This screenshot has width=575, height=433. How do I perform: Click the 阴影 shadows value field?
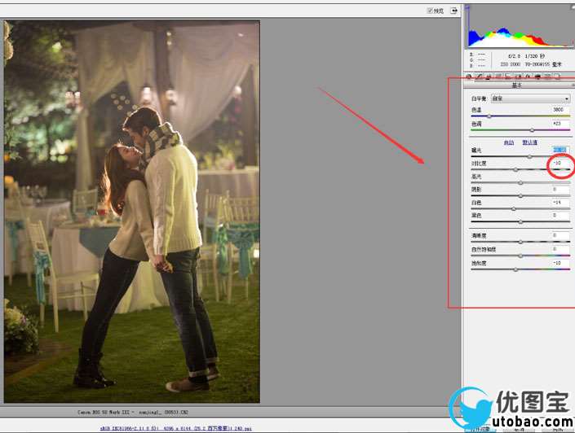click(x=561, y=190)
